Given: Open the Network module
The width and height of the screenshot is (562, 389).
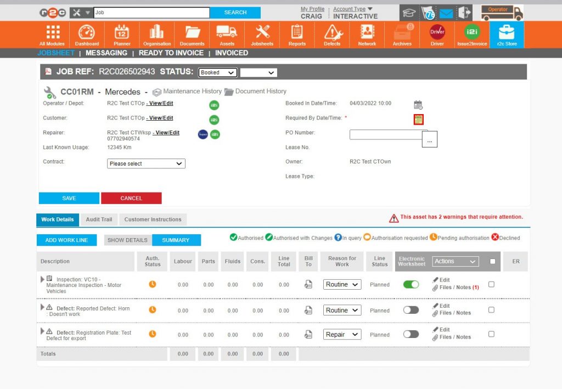Looking at the screenshot, I should (367, 35).
